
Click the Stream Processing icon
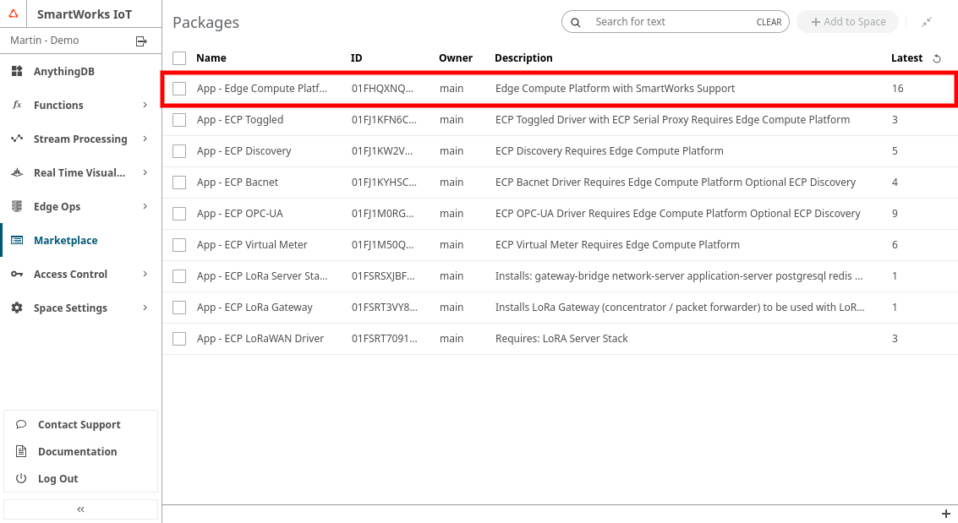pyautogui.click(x=17, y=139)
